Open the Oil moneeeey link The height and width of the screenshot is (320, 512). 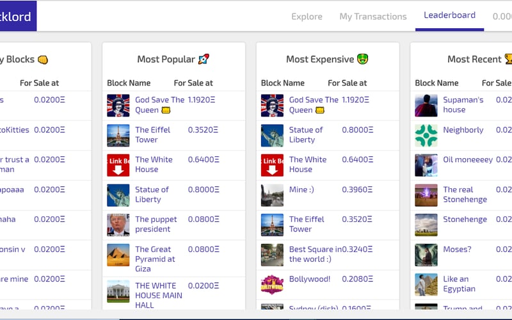(x=468, y=159)
